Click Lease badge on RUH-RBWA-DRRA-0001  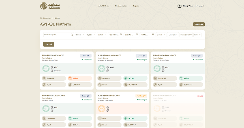tap(86, 96)
